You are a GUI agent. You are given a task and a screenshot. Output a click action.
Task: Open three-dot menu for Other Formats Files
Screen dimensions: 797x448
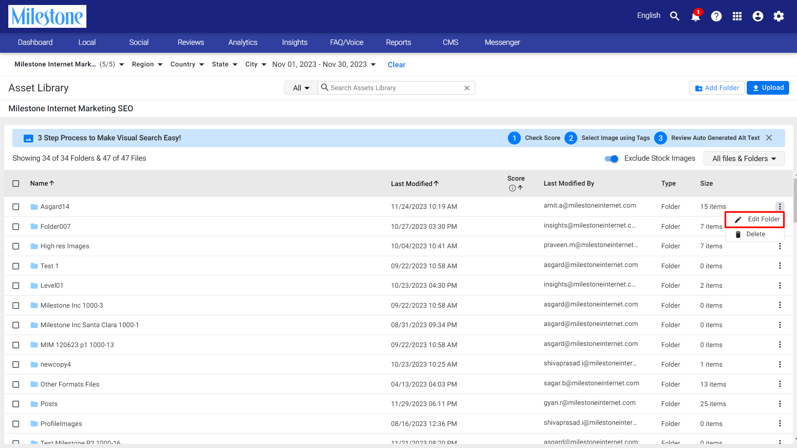point(780,384)
